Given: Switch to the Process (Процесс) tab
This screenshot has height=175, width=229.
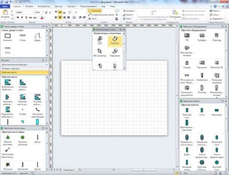Looking at the screenshot, I should (71, 7).
